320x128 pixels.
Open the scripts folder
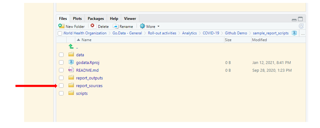82,93
